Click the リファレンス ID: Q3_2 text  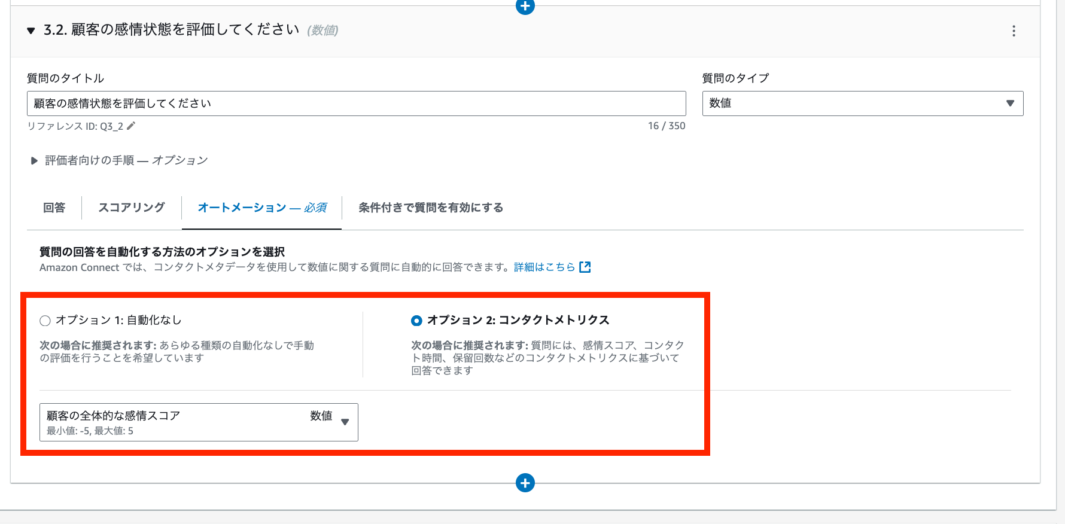[x=75, y=126]
